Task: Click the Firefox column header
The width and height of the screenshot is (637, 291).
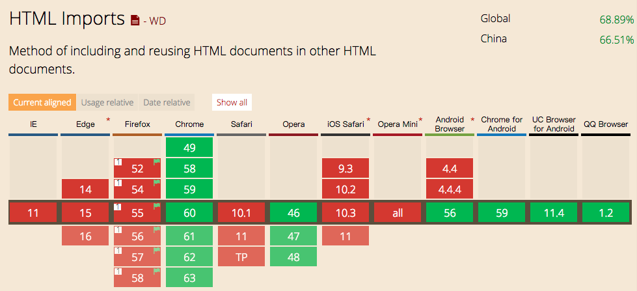Action: 137,124
